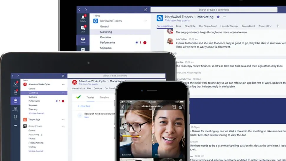This screenshot has height=161, width=286.
Task: Click tablet search or type a command field
Action: pyautogui.click(x=116, y=76)
